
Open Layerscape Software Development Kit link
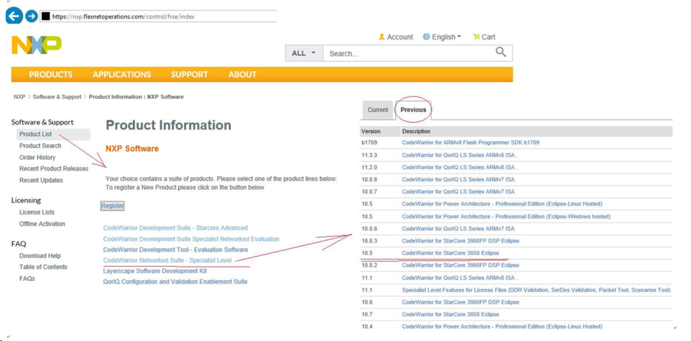[x=155, y=270]
